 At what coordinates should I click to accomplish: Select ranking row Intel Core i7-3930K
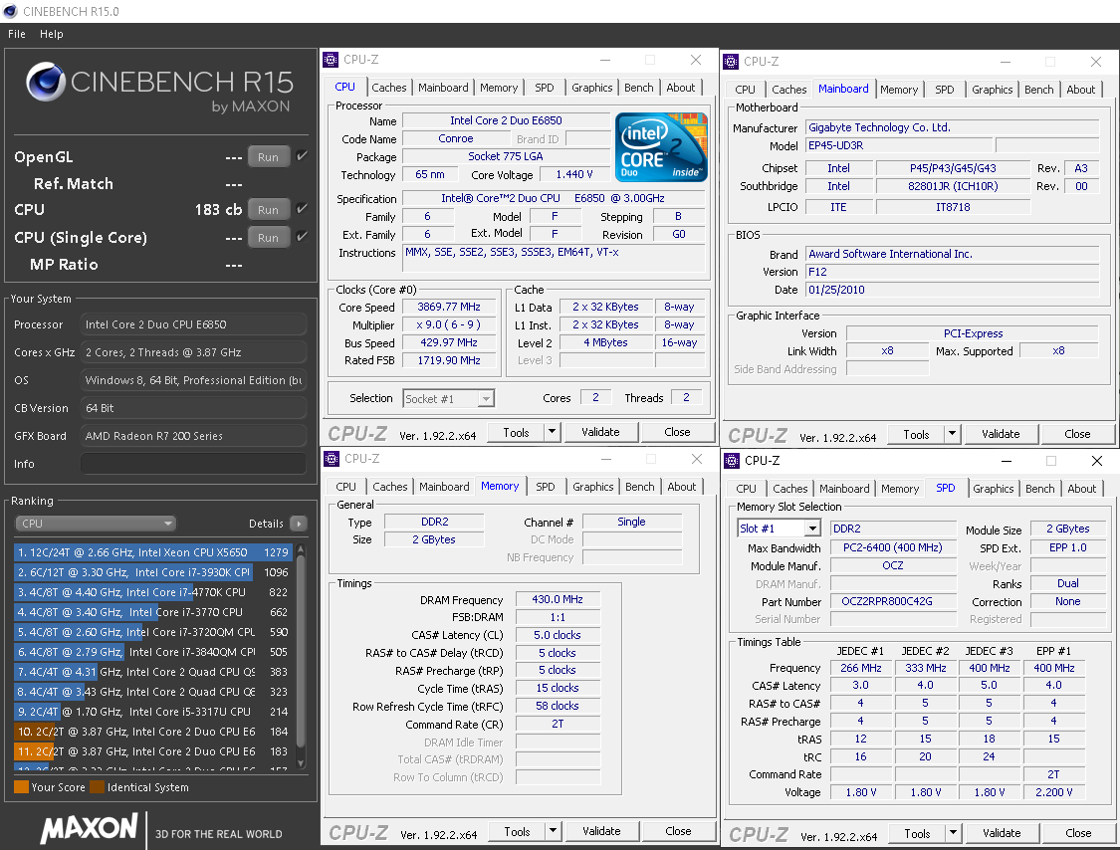pos(151,572)
